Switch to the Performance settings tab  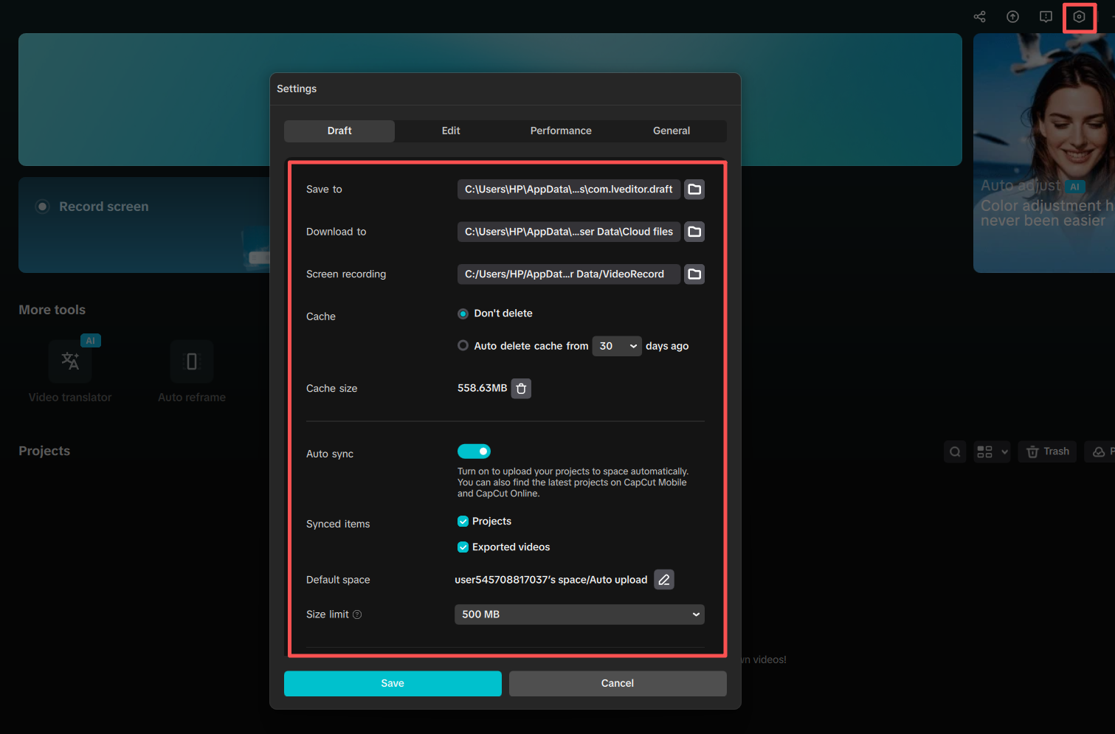point(561,131)
